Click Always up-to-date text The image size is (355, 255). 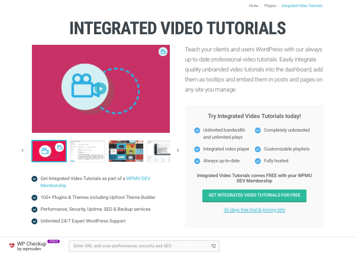[x=221, y=161]
